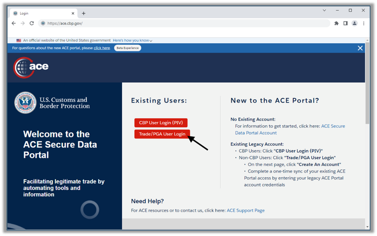Minimize the browser window
Viewport: 377px width, 236px height.
(x=337, y=10)
